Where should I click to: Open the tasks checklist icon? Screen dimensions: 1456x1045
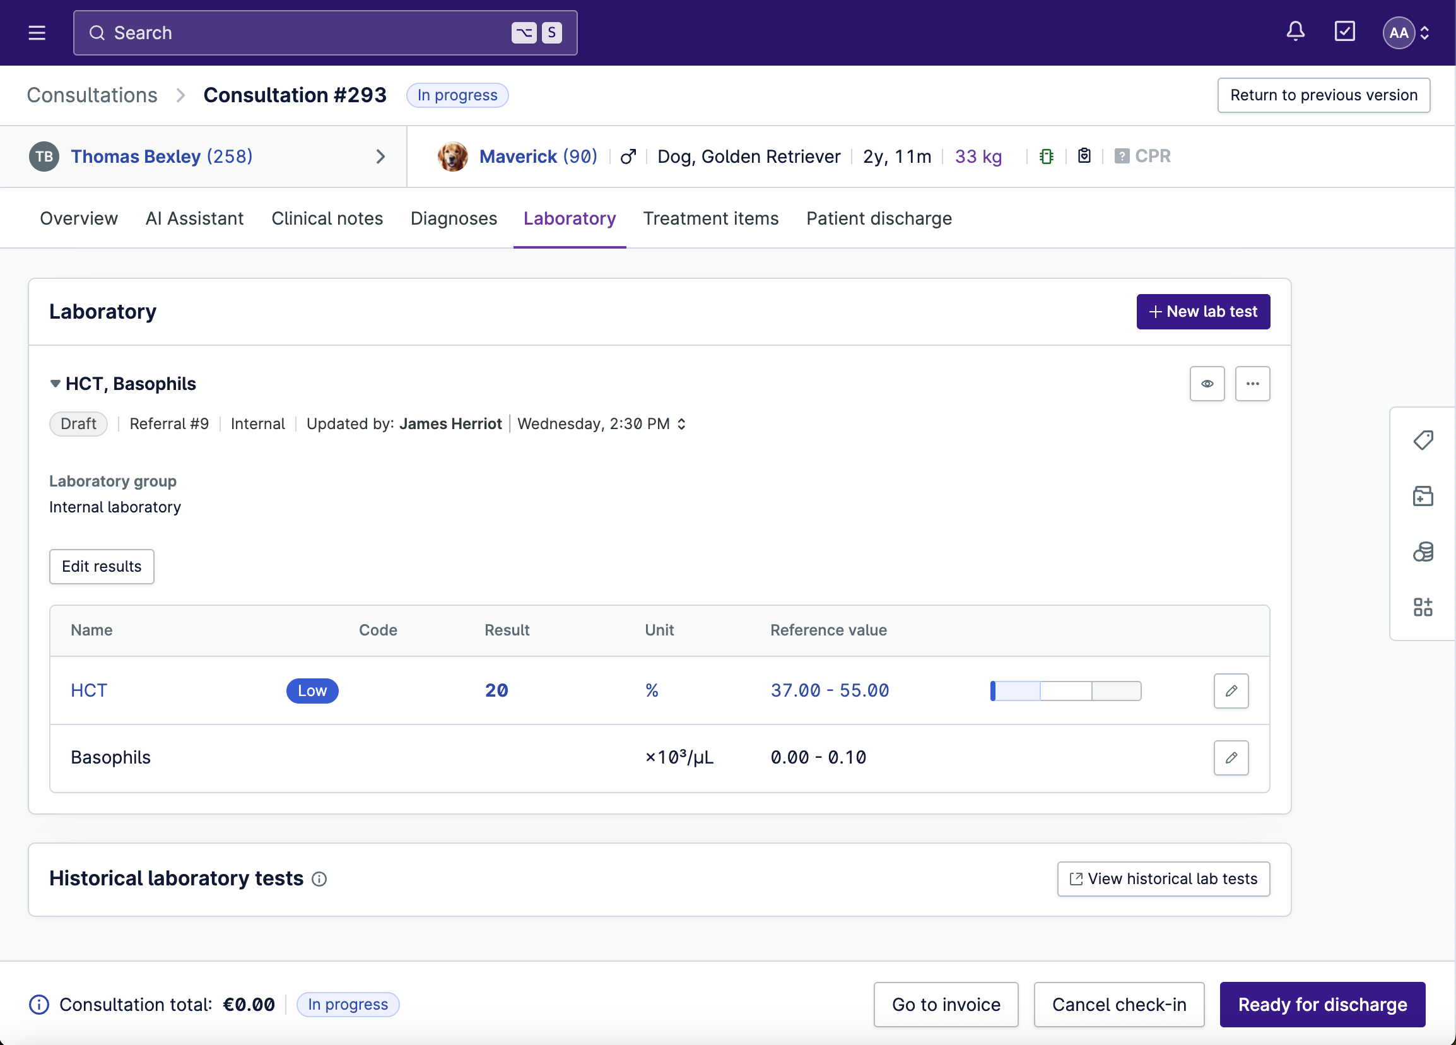[1344, 32]
